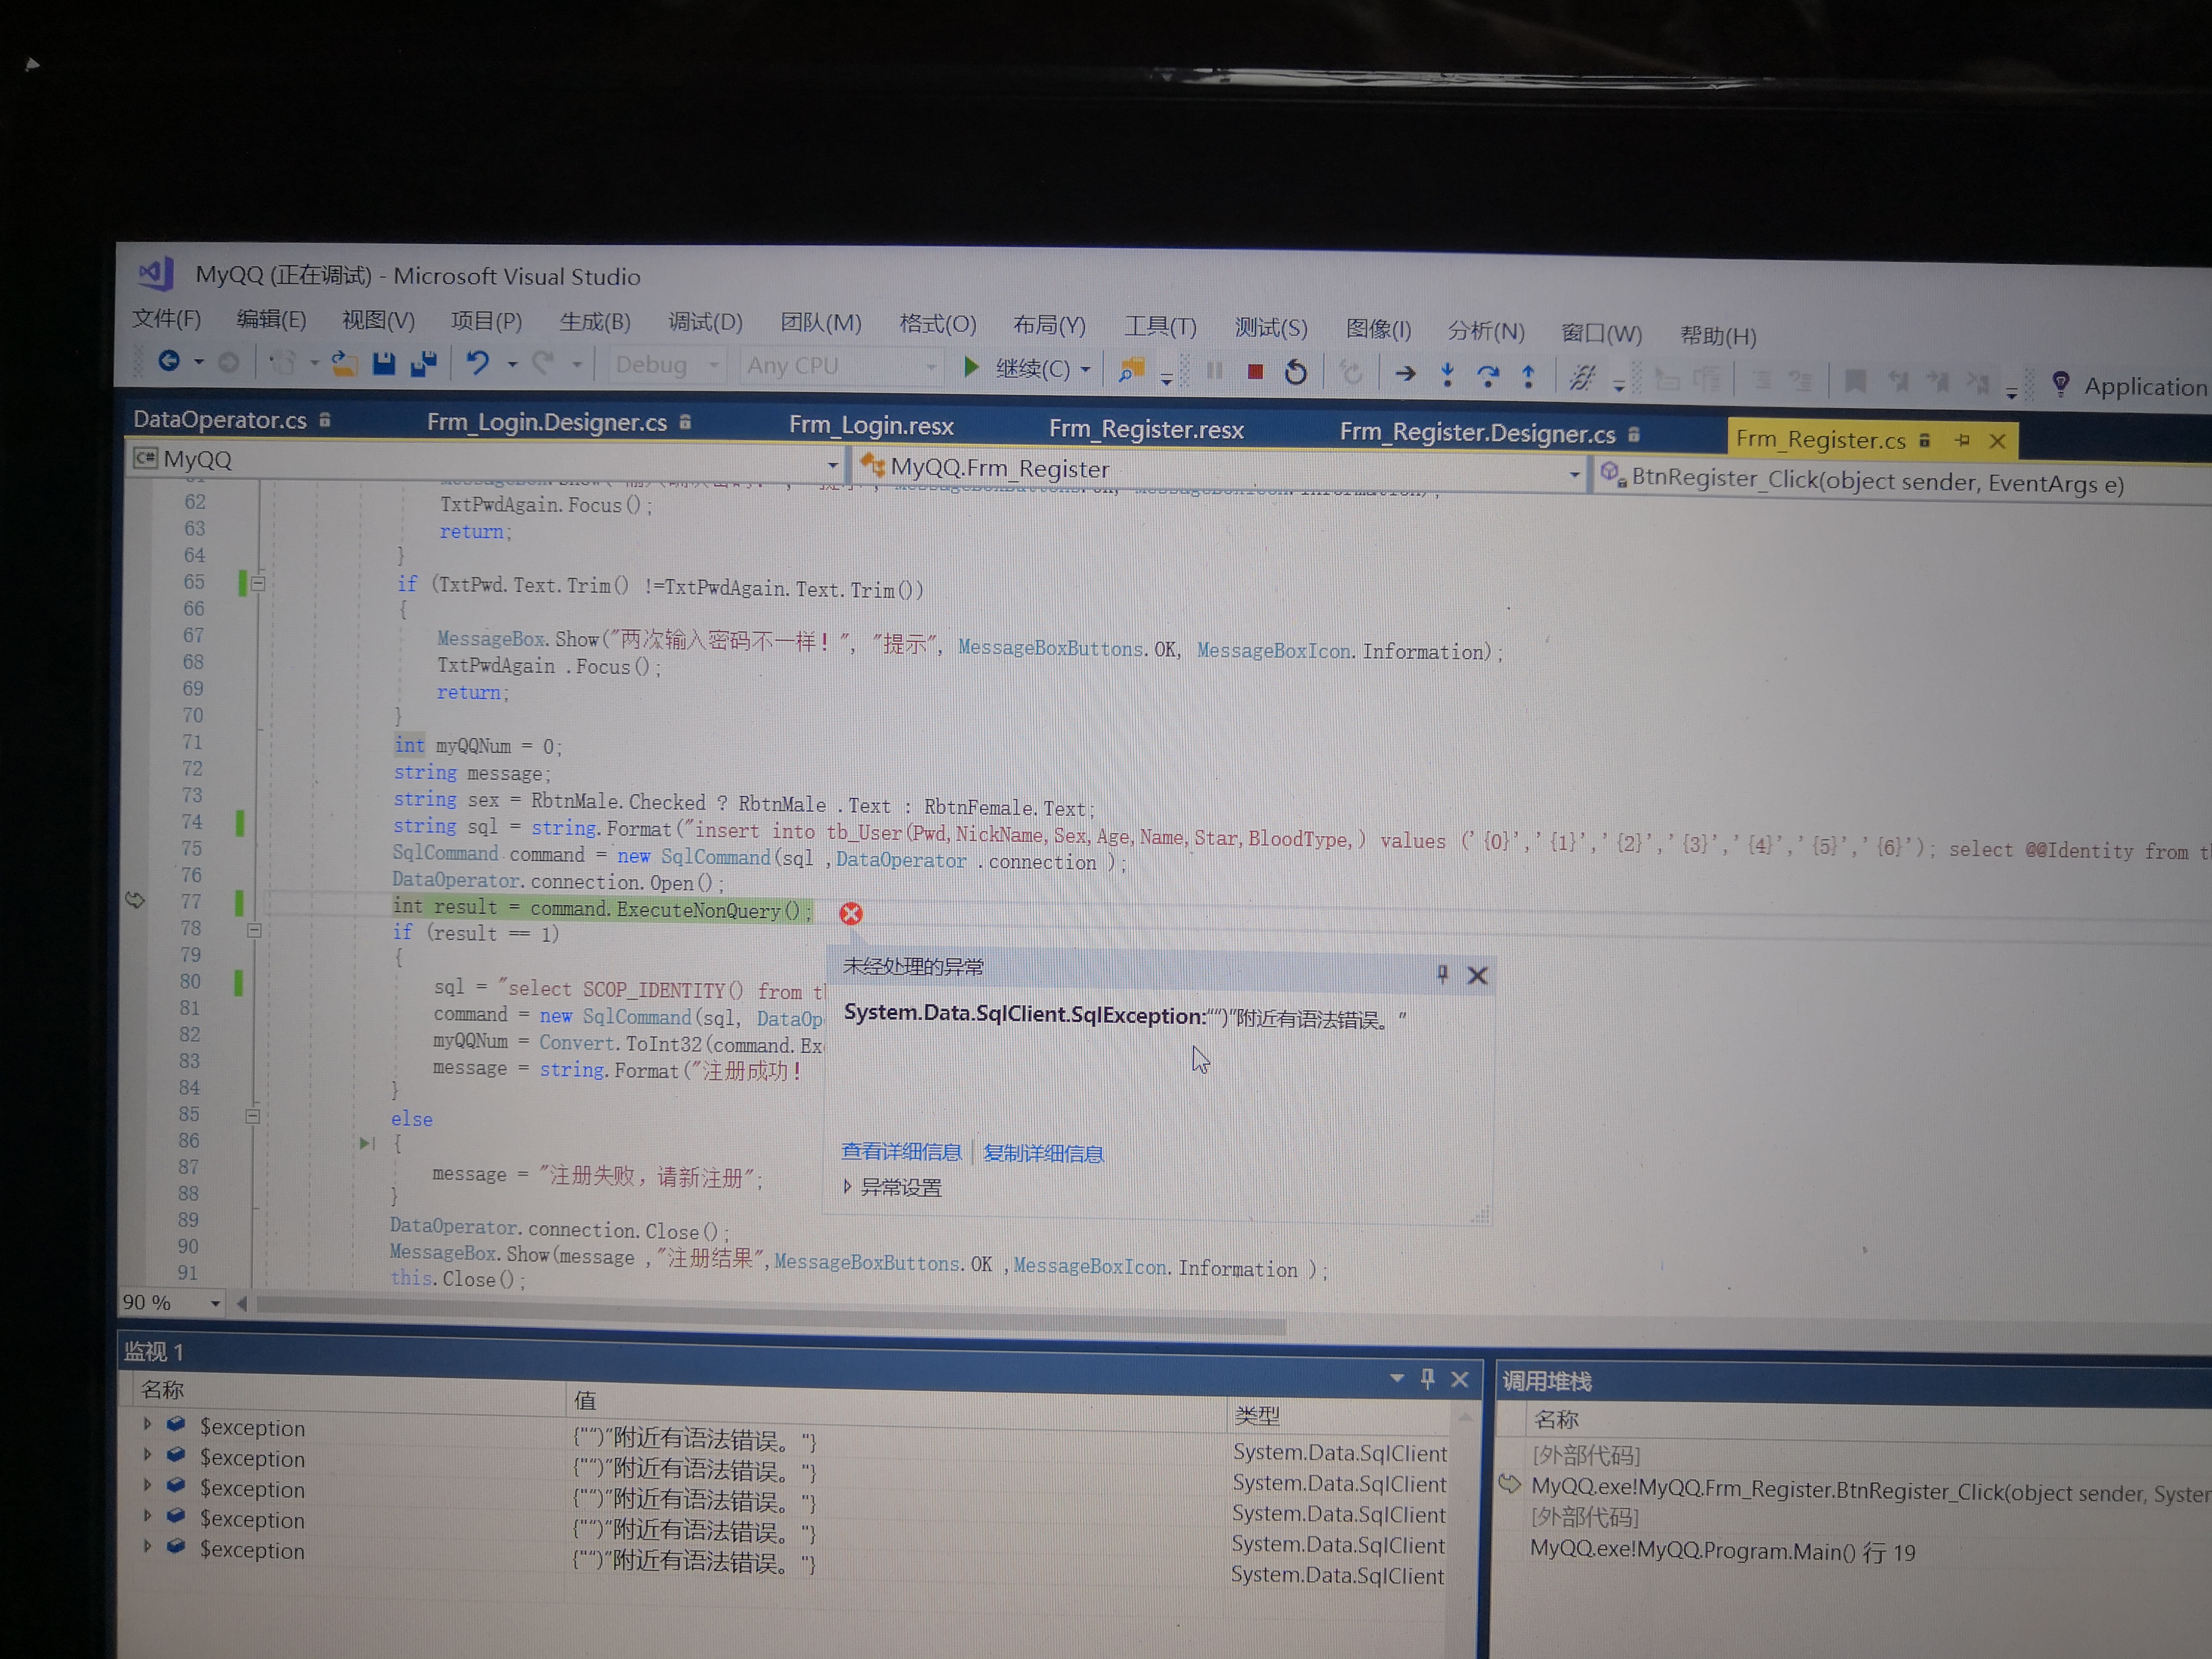
Task: Click the editor scroll-left arrow
Action: [x=241, y=1304]
